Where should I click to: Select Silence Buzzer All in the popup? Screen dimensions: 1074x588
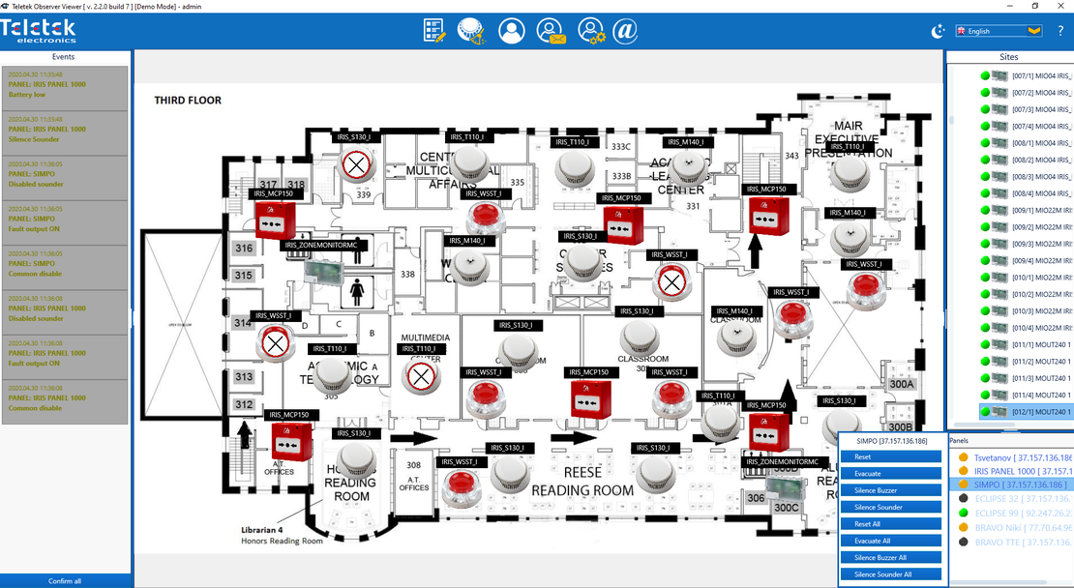(891, 557)
